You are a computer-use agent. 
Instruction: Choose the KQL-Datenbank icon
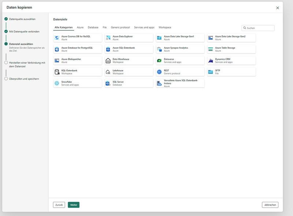pyautogui.click(x=57, y=72)
